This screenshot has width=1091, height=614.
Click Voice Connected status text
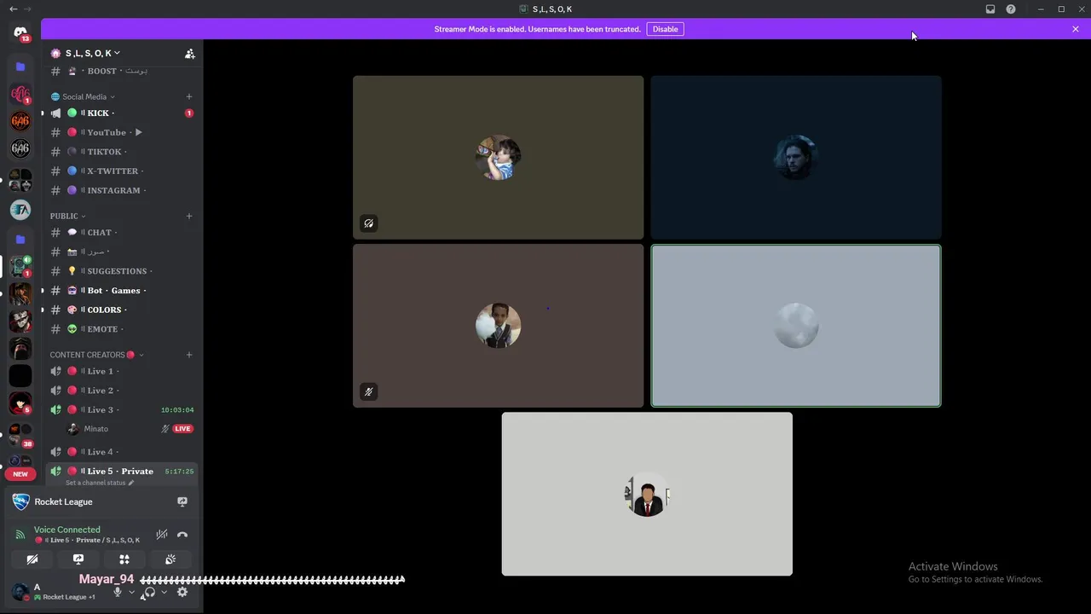tap(66, 530)
